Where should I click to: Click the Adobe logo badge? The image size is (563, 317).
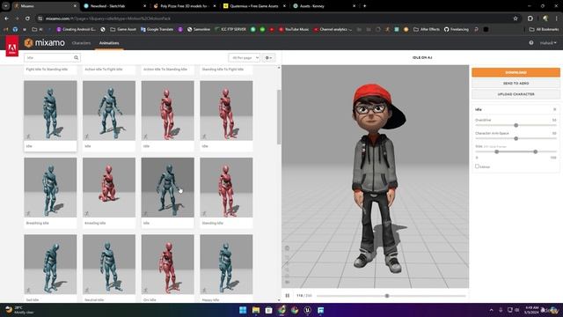coord(11,47)
